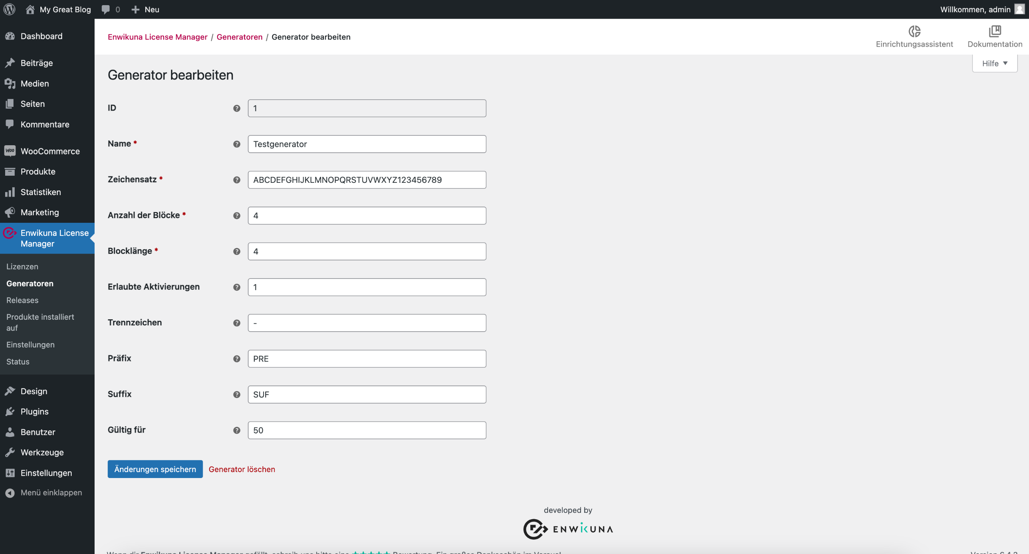Click the Dashboard gauge icon
1029x554 pixels.
pos(10,36)
